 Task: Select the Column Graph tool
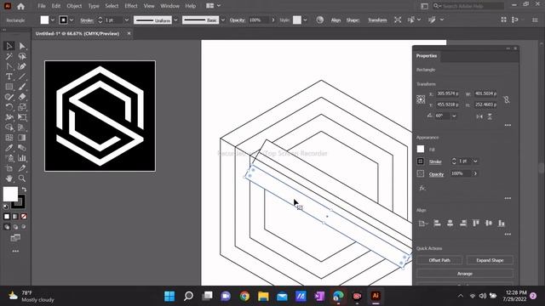[22, 158]
